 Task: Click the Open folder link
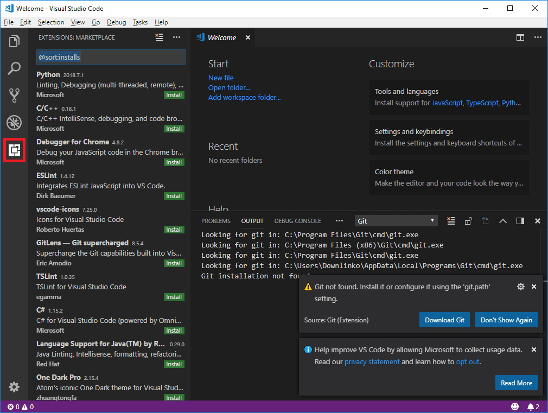pyautogui.click(x=230, y=88)
